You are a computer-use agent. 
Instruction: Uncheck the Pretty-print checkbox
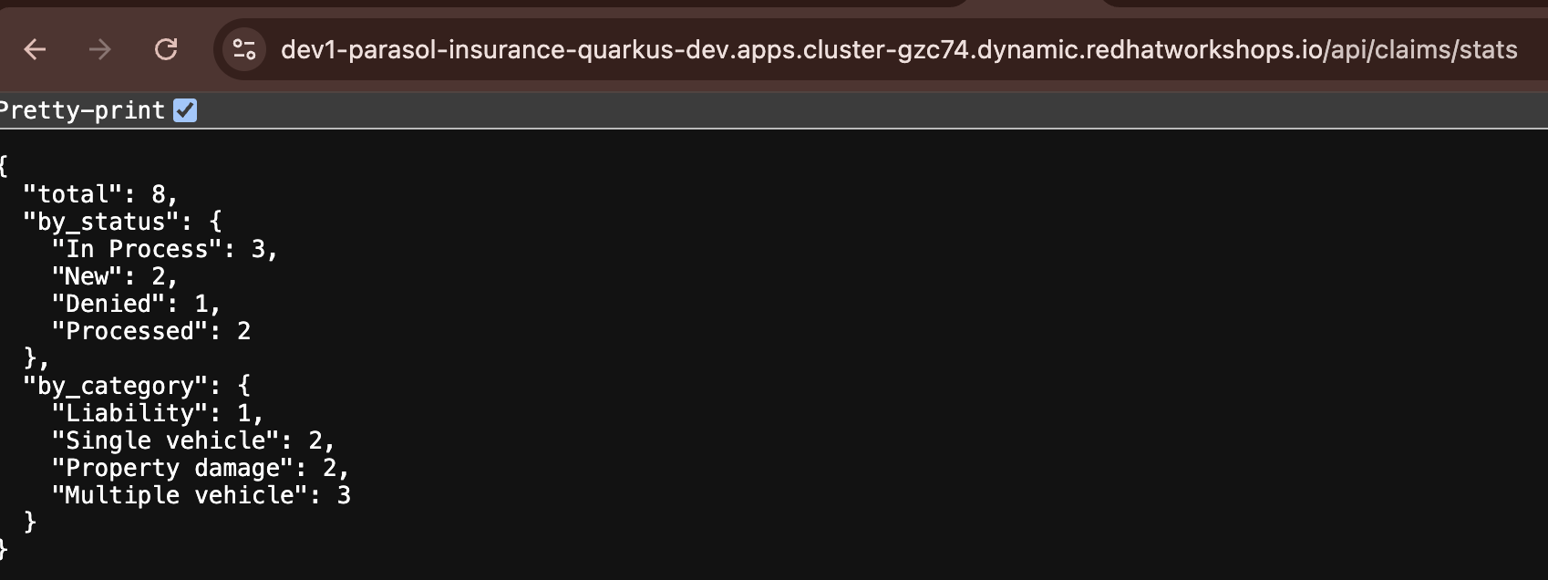(185, 110)
